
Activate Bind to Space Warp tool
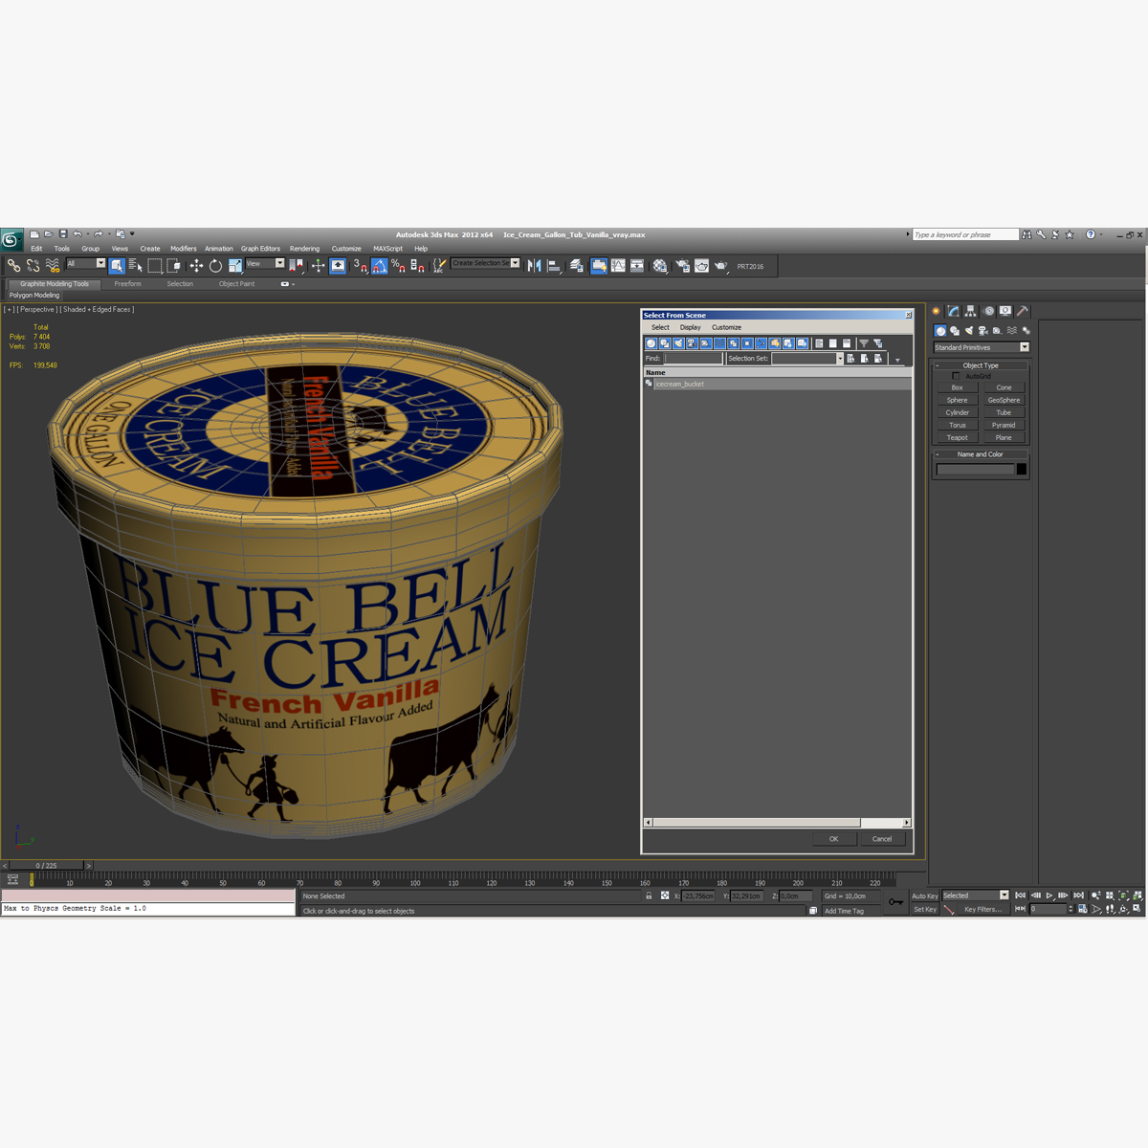point(53,266)
